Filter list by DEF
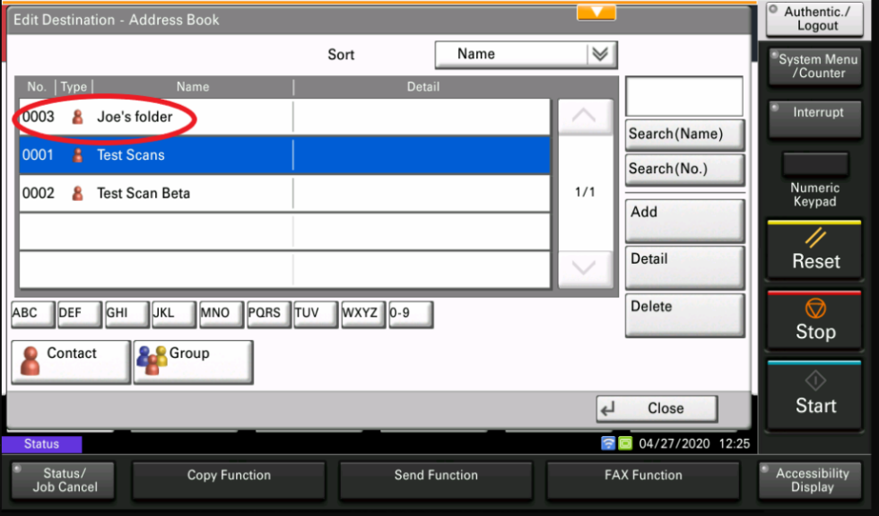Screen dimensions: 879x516 80,313
